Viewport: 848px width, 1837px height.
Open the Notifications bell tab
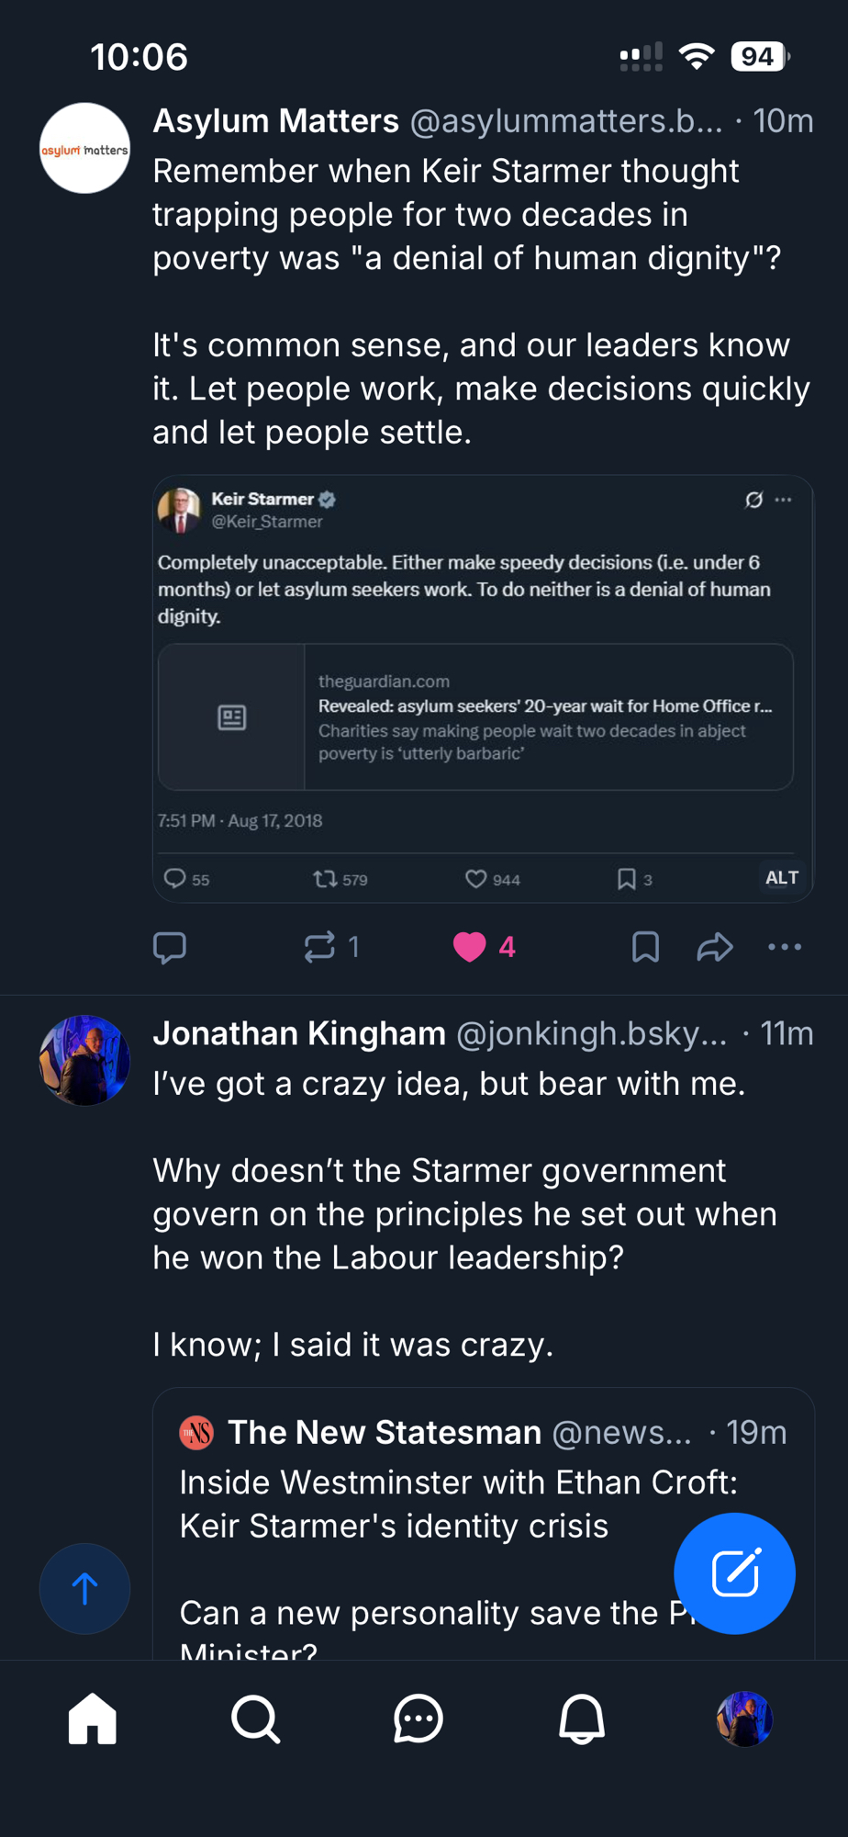pos(582,1719)
